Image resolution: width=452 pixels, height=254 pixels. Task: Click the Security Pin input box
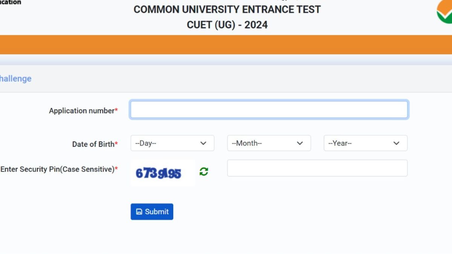[317, 168]
